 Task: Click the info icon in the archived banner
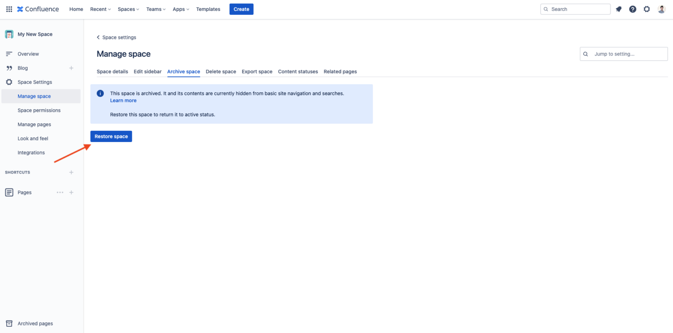tap(100, 93)
